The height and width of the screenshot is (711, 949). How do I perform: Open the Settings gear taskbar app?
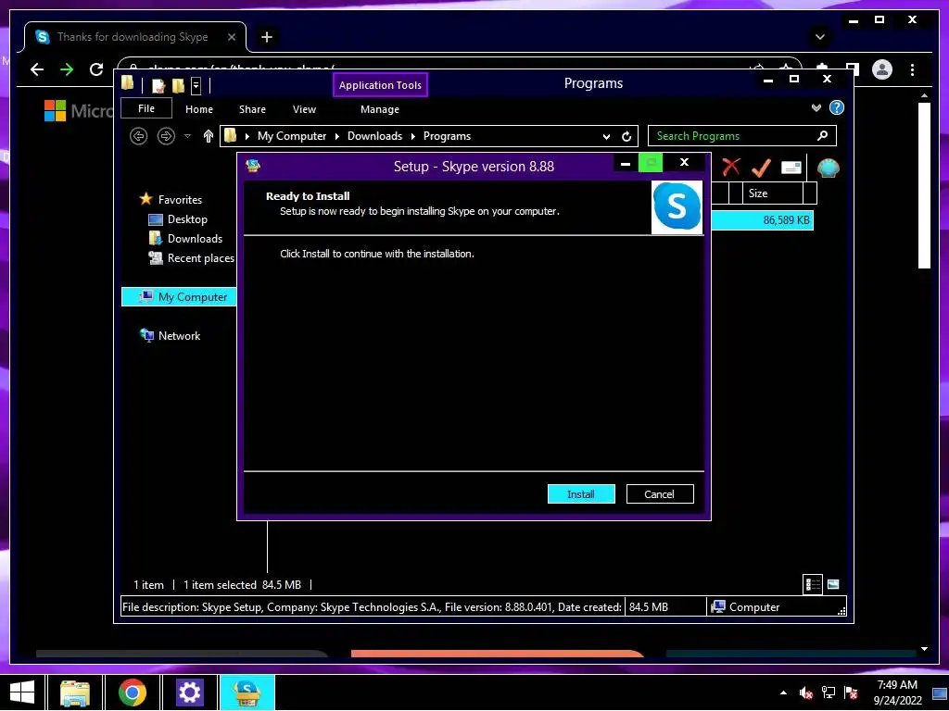pyautogui.click(x=189, y=692)
